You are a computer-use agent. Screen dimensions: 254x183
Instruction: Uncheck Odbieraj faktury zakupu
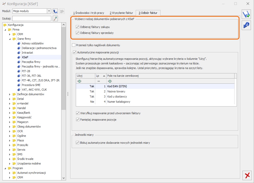click(x=77, y=27)
